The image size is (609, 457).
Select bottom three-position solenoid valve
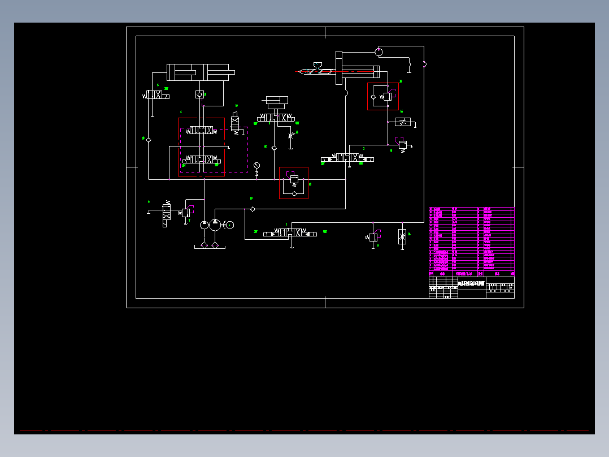290,232
